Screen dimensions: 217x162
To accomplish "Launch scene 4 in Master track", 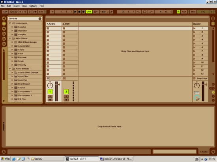I will coord(195,40).
